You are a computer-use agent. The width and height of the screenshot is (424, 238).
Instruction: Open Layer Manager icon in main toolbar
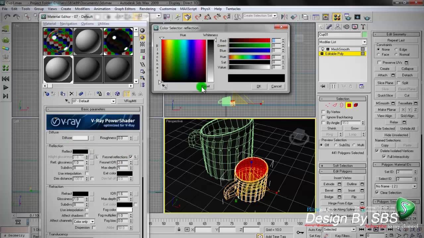pyautogui.click(x=305, y=17)
